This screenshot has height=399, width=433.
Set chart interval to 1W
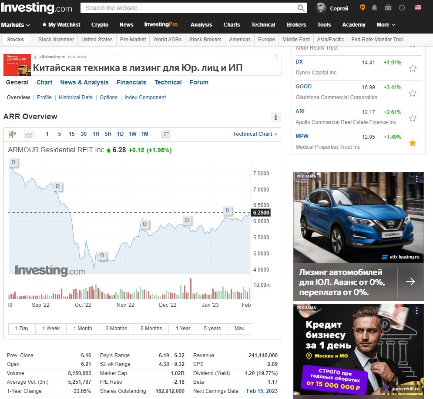tap(132, 134)
